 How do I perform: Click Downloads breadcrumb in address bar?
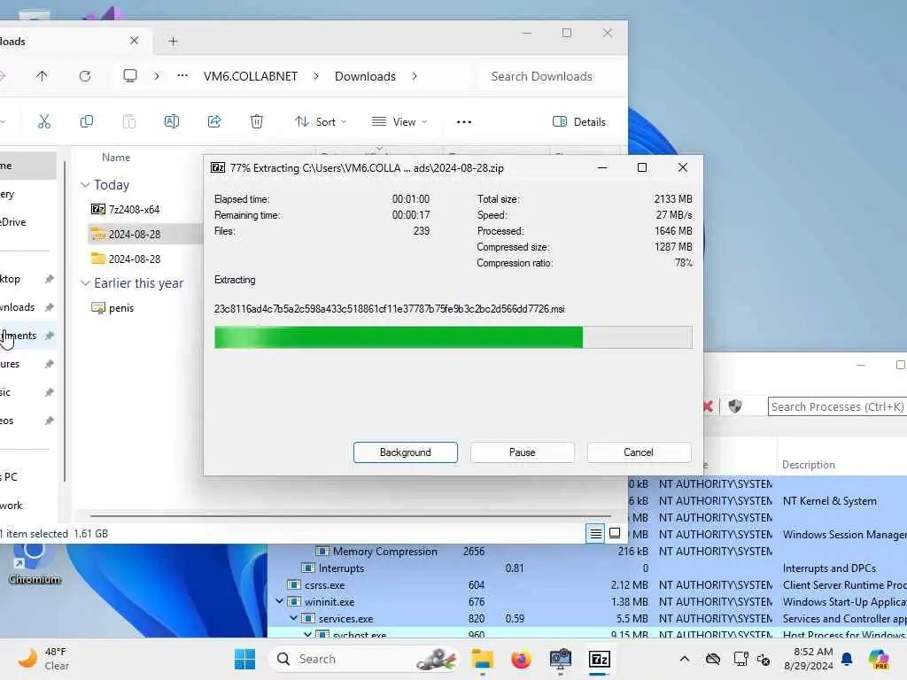pyautogui.click(x=365, y=76)
